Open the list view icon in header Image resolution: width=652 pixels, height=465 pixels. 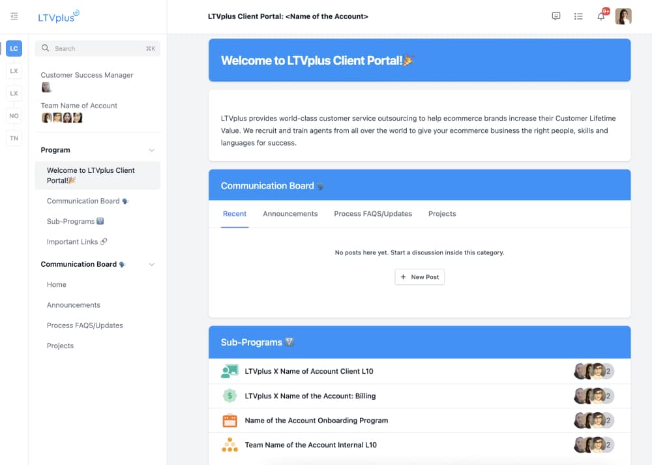point(578,16)
